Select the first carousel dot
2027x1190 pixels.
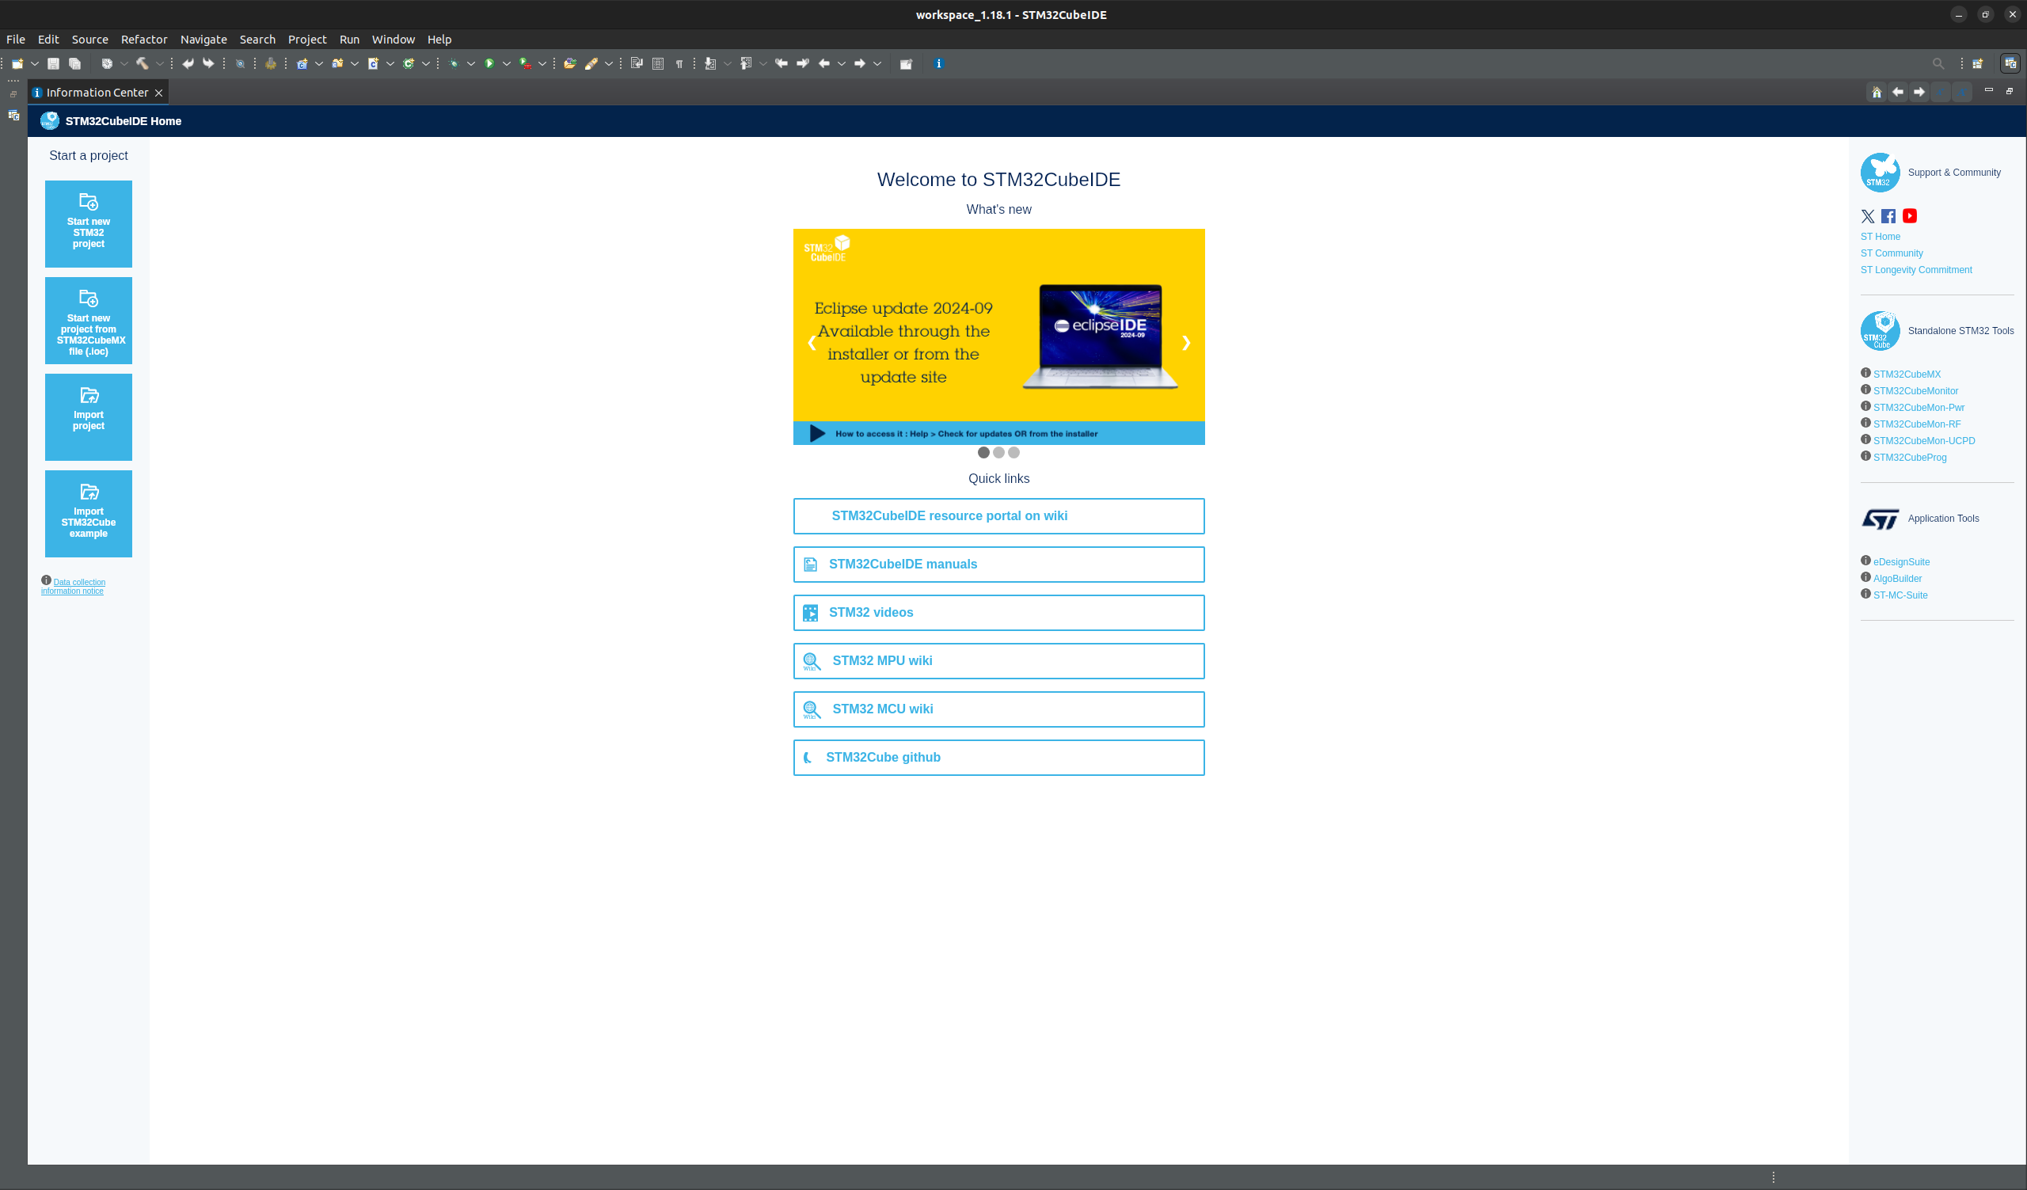983,453
